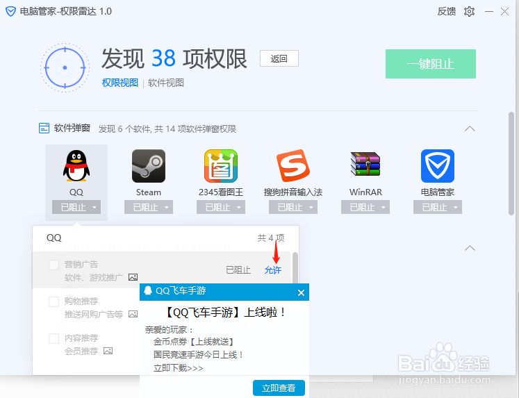Show preview image icon beside 会员推荐
The width and height of the screenshot is (519, 398).
(x=108, y=351)
